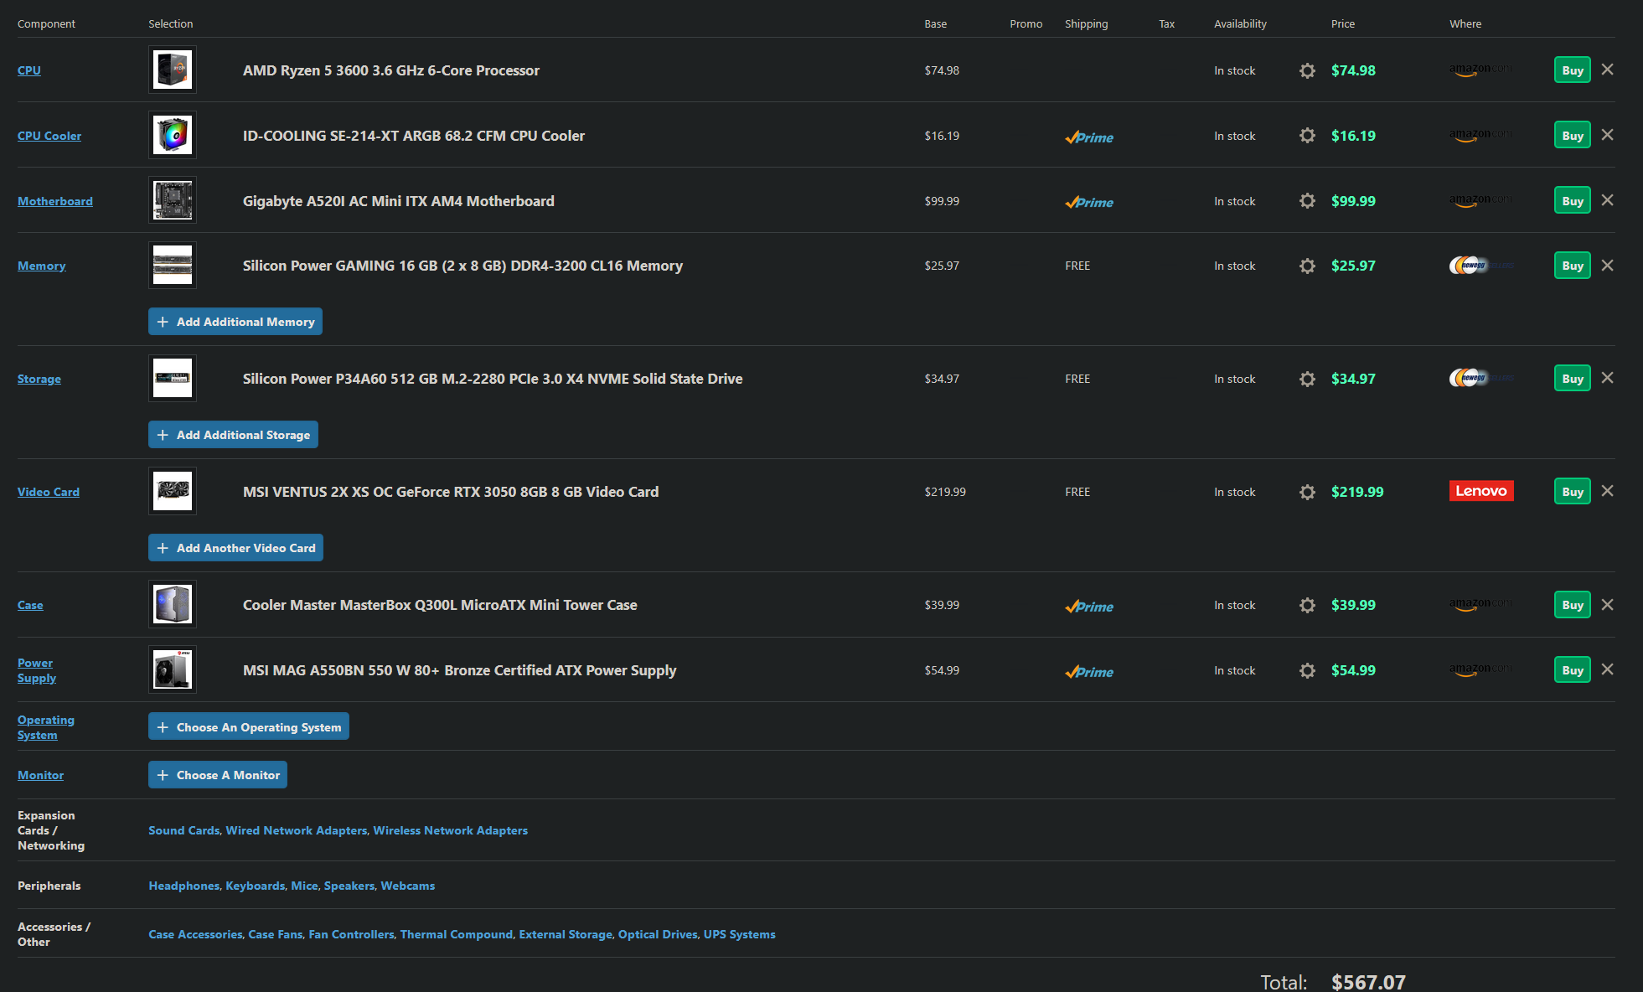Buy the Silicon Power GAMING memory
Viewport: 1643px width, 992px height.
[x=1572, y=266]
